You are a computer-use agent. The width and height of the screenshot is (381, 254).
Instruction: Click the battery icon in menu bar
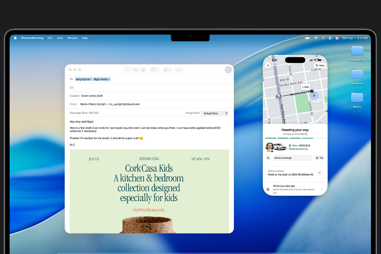[308, 38]
